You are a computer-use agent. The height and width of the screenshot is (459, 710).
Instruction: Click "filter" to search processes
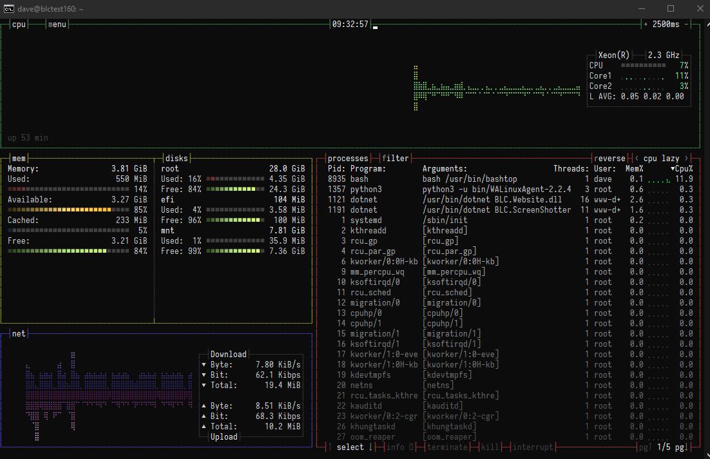[396, 158]
